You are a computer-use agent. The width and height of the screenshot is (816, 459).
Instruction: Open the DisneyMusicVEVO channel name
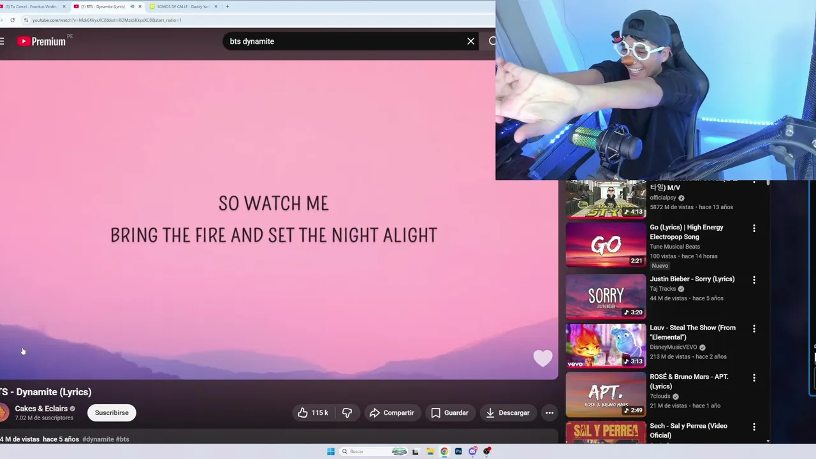(673, 347)
